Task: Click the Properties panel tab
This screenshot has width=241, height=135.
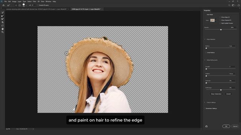Action: (207, 10)
